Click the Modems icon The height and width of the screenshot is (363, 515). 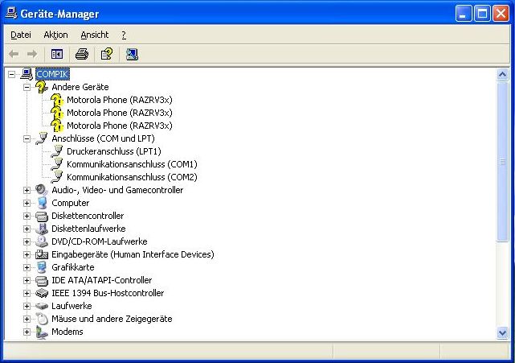click(x=42, y=332)
